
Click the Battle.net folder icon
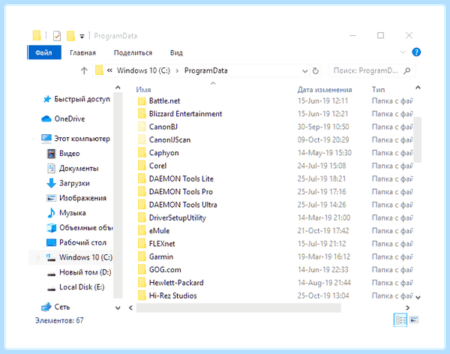tap(142, 101)
